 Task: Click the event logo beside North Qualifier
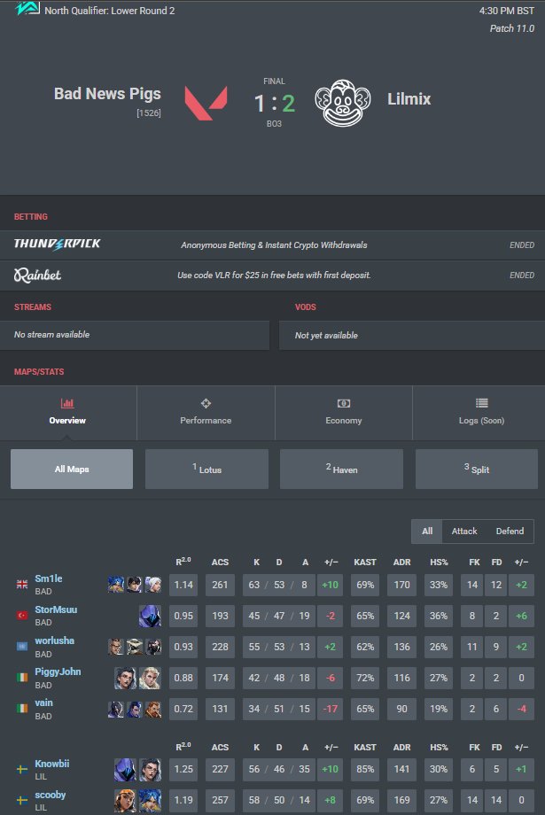tap(27, 8)
